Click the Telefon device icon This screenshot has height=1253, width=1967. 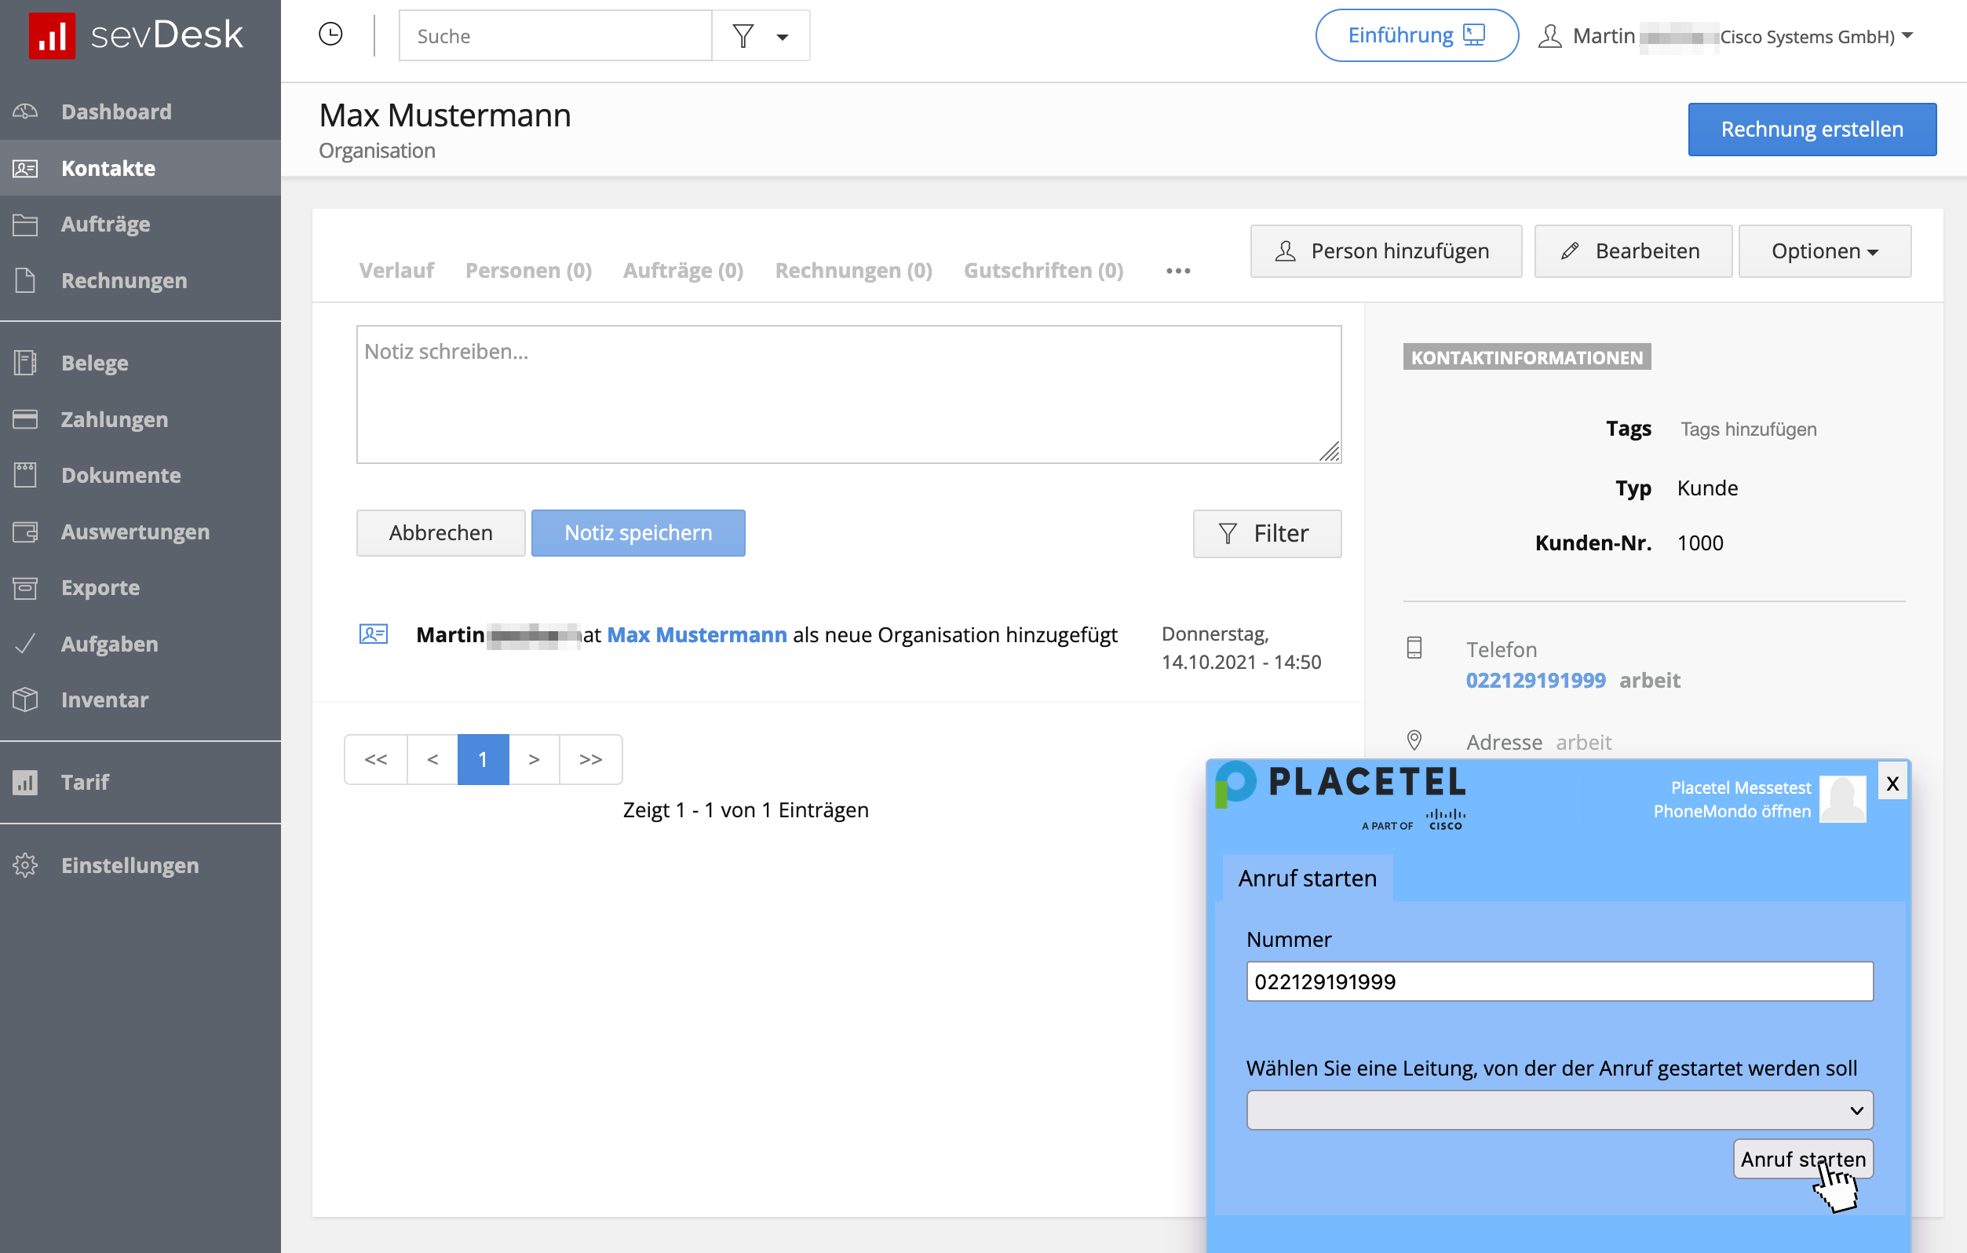click(1414, 648)
